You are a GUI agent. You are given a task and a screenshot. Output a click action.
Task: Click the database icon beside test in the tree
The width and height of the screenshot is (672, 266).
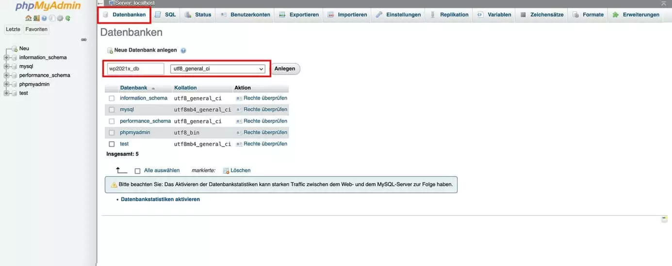point(14,93)
